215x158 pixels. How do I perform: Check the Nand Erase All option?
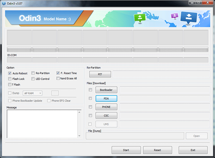pyautogui.click(x=58, y=78)
